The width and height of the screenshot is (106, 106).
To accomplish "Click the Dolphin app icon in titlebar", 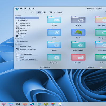I will pos(17,9).
